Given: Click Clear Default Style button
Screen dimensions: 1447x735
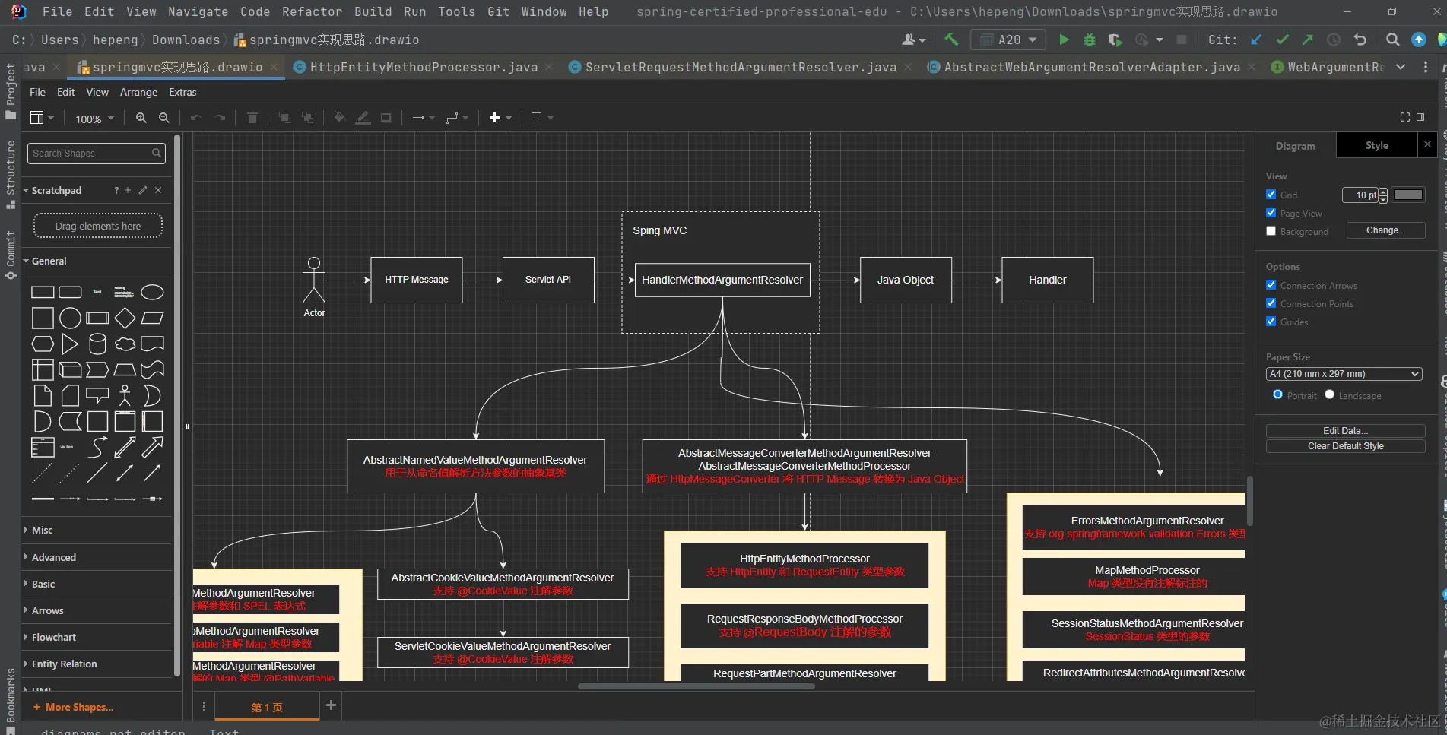Looking at the screenshot, I should click(1345, 446).
